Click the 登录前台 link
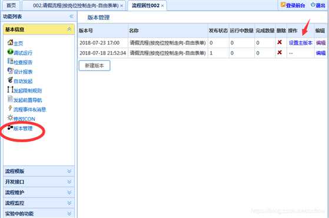The image size is (329, 218). 295,5
